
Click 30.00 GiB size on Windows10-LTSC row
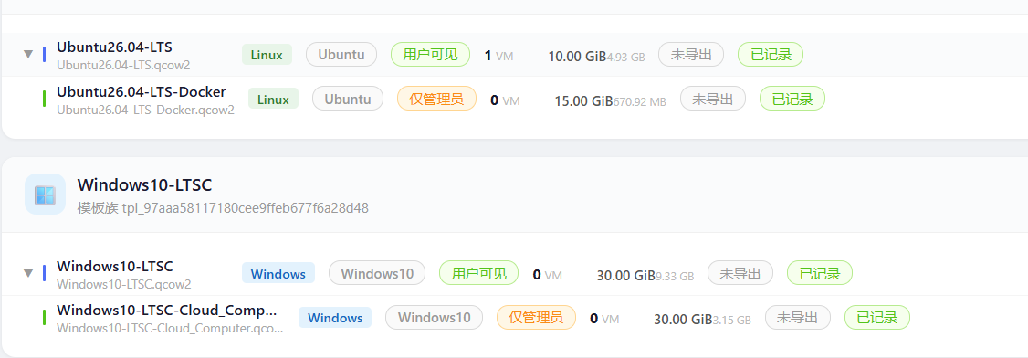coord(626,275)
